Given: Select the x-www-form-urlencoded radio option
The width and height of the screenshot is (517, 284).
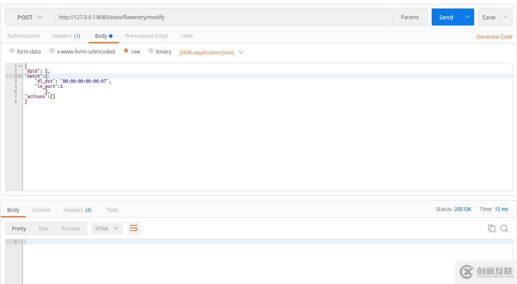Looking at the screenshot, I should point(52,51).
